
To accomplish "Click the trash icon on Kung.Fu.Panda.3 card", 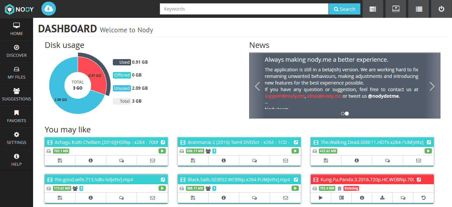I will [339, 189].
